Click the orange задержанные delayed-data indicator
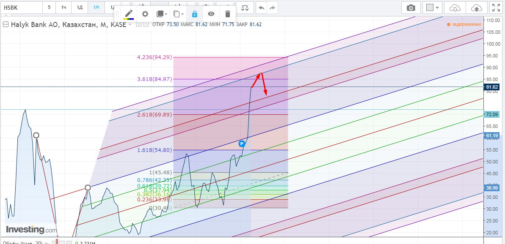The width and height of the screenshot is (505, 244). 464,24
